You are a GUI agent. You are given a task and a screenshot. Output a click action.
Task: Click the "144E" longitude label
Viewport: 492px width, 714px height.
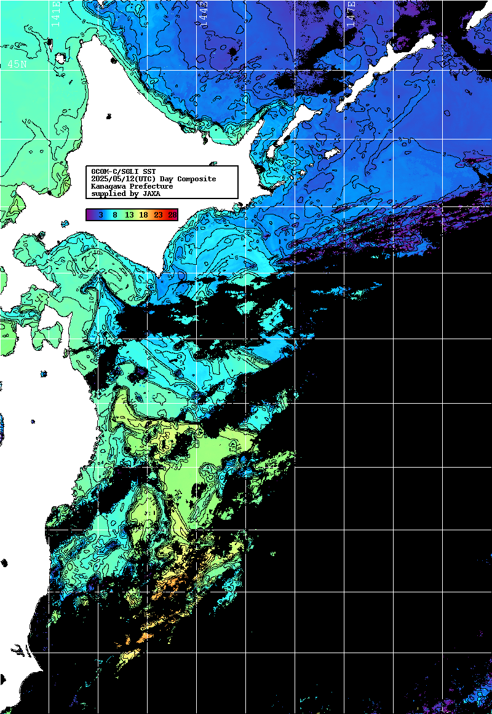click(203, 14)
